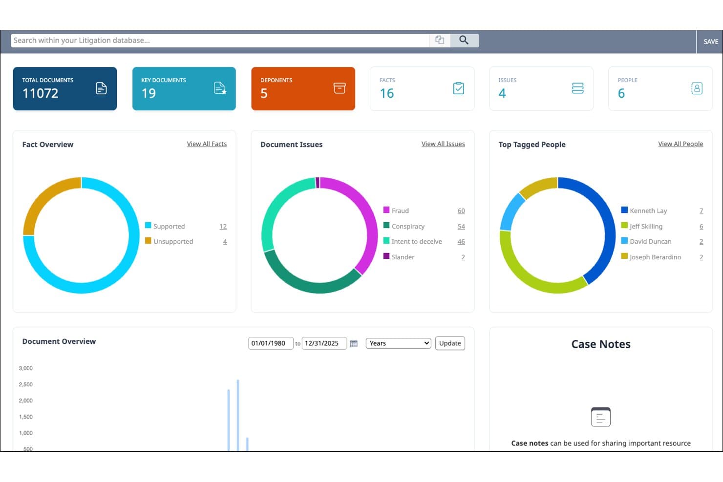This screenshot has height=482, width=723.
Task: Click the Key Documents star-file icon
Action: tap(220, 88)
